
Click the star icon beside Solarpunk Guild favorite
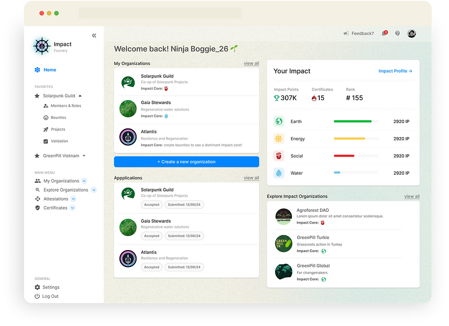tap(37, 96)
